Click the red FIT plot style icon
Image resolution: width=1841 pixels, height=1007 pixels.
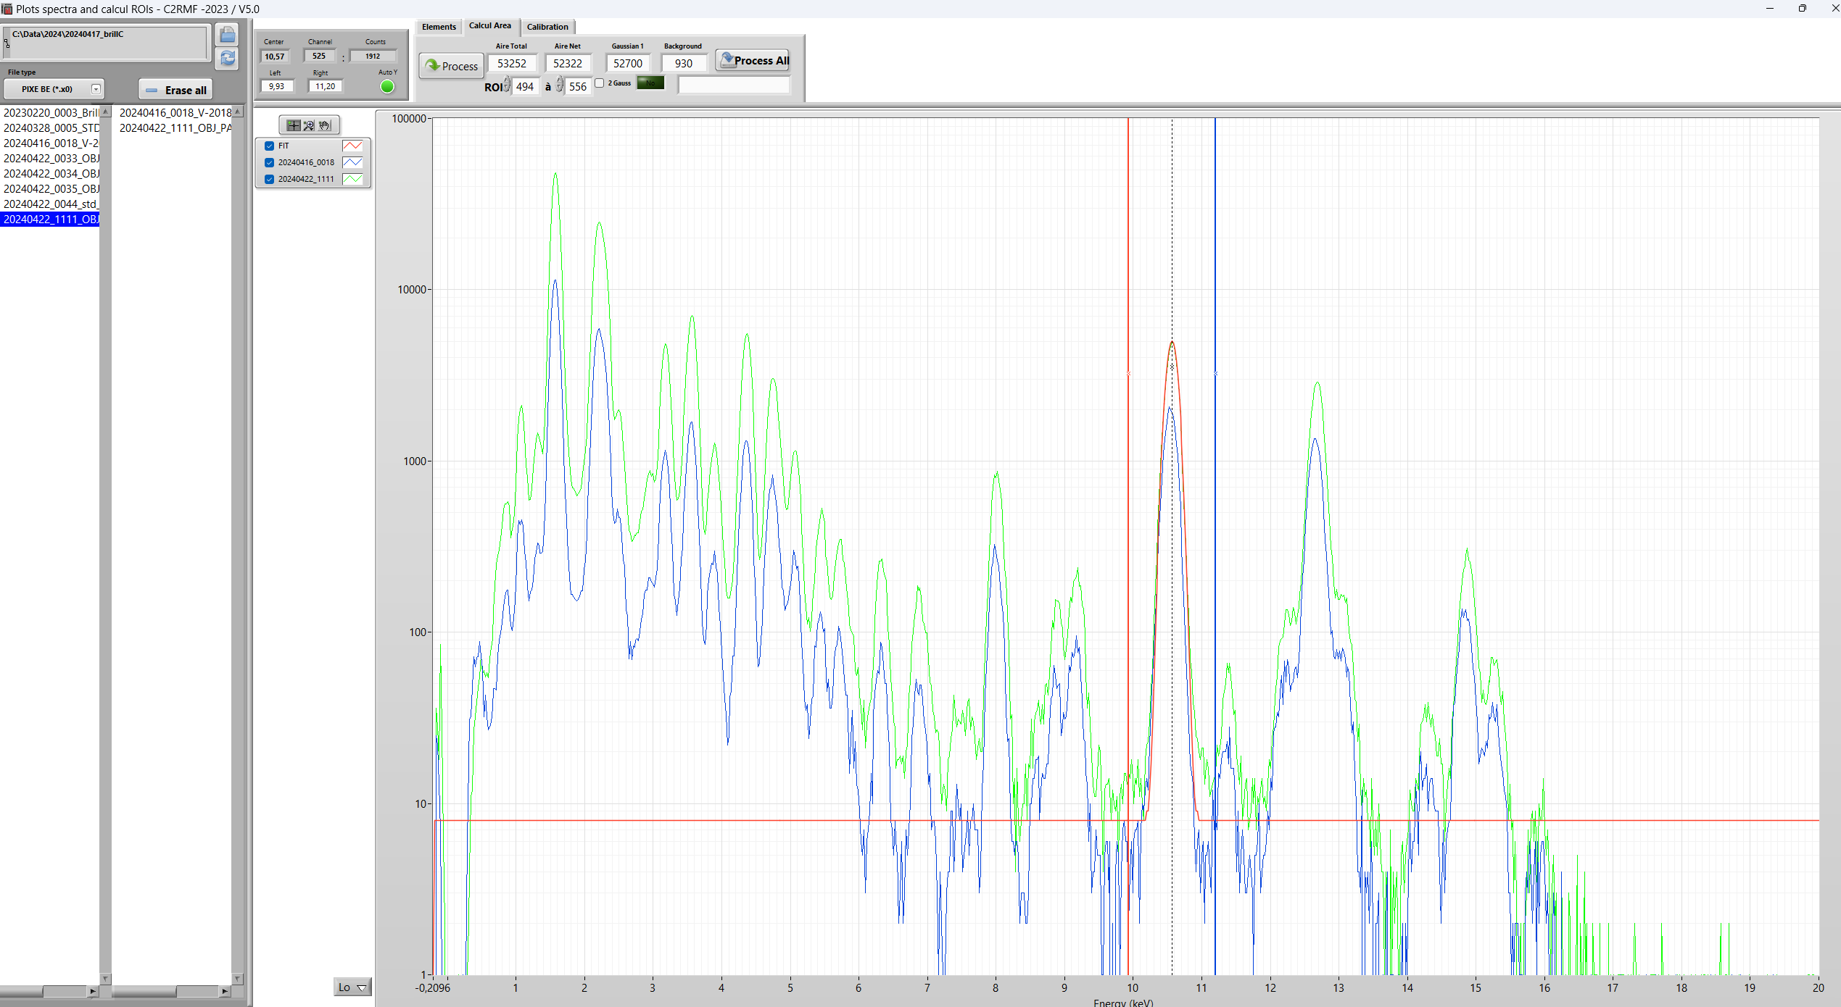(352, 146)
